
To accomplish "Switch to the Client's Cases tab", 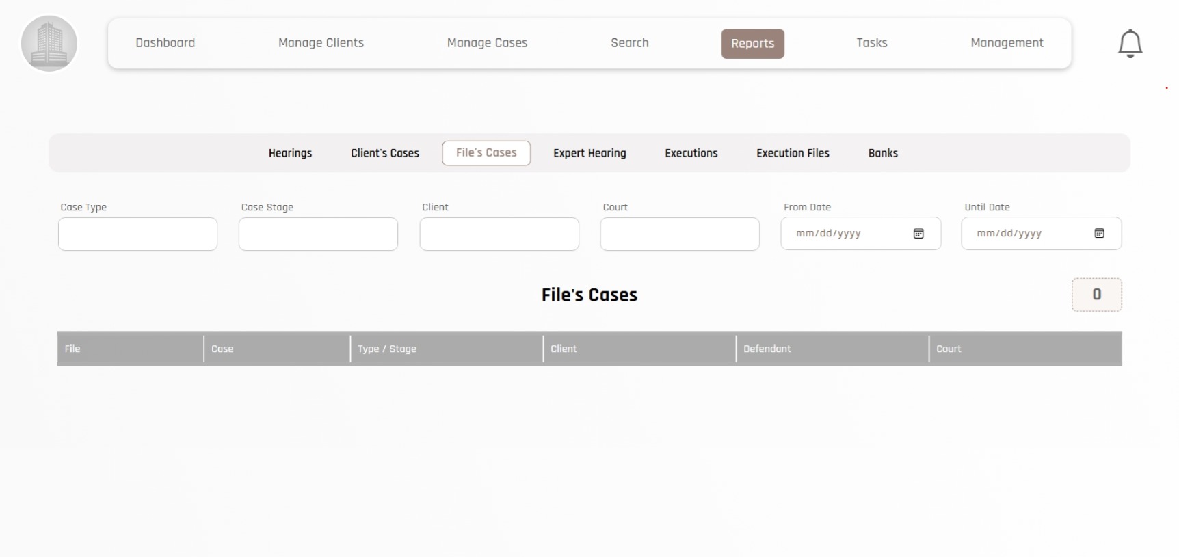I will pyautogui.click(x=384, y=153).
